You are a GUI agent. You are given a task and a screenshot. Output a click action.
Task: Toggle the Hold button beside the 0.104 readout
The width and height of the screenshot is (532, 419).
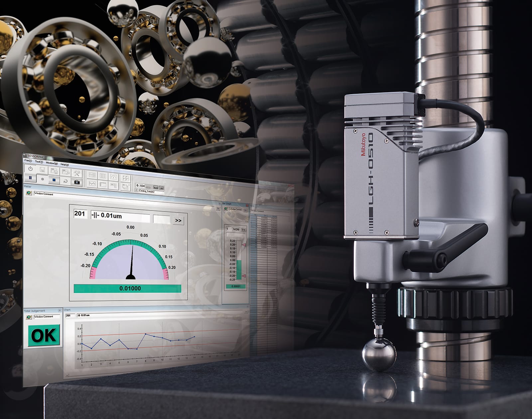pos(155,187)
